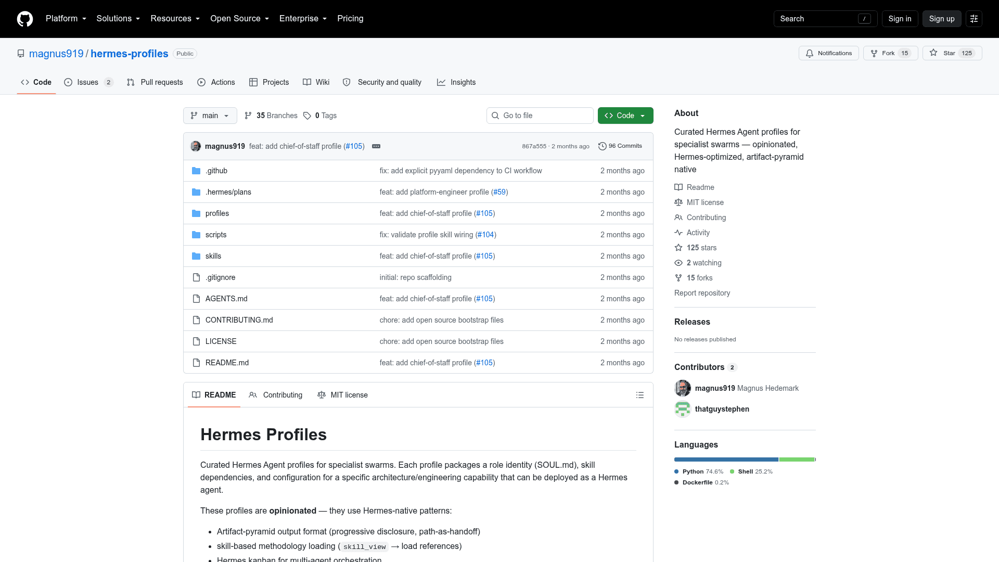999x562 pixels.
Task: Switch to the Issues tab
Action: [88, 82]
